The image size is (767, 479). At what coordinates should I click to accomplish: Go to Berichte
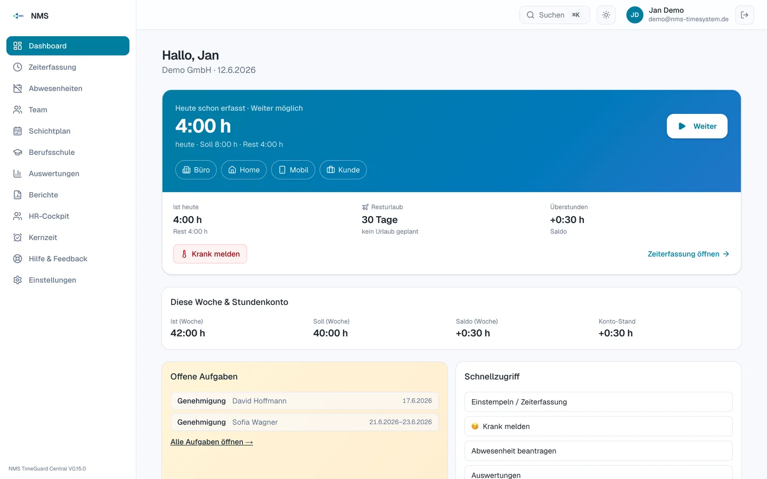click(68, 195)
